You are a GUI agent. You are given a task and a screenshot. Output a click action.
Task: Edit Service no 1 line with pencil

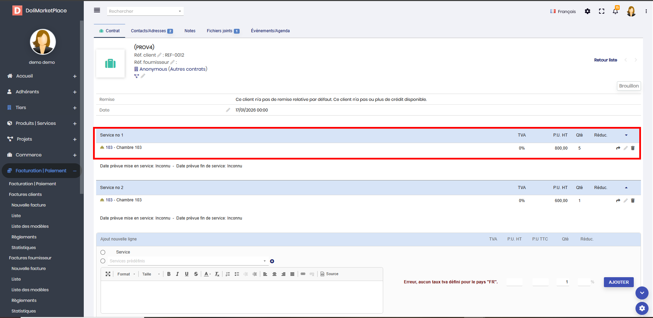tap(626, 148)
